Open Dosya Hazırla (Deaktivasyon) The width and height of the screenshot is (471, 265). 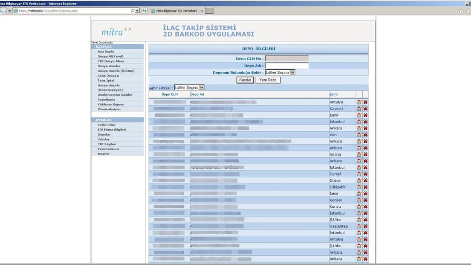pyautogui.click(x=110, y=87)
